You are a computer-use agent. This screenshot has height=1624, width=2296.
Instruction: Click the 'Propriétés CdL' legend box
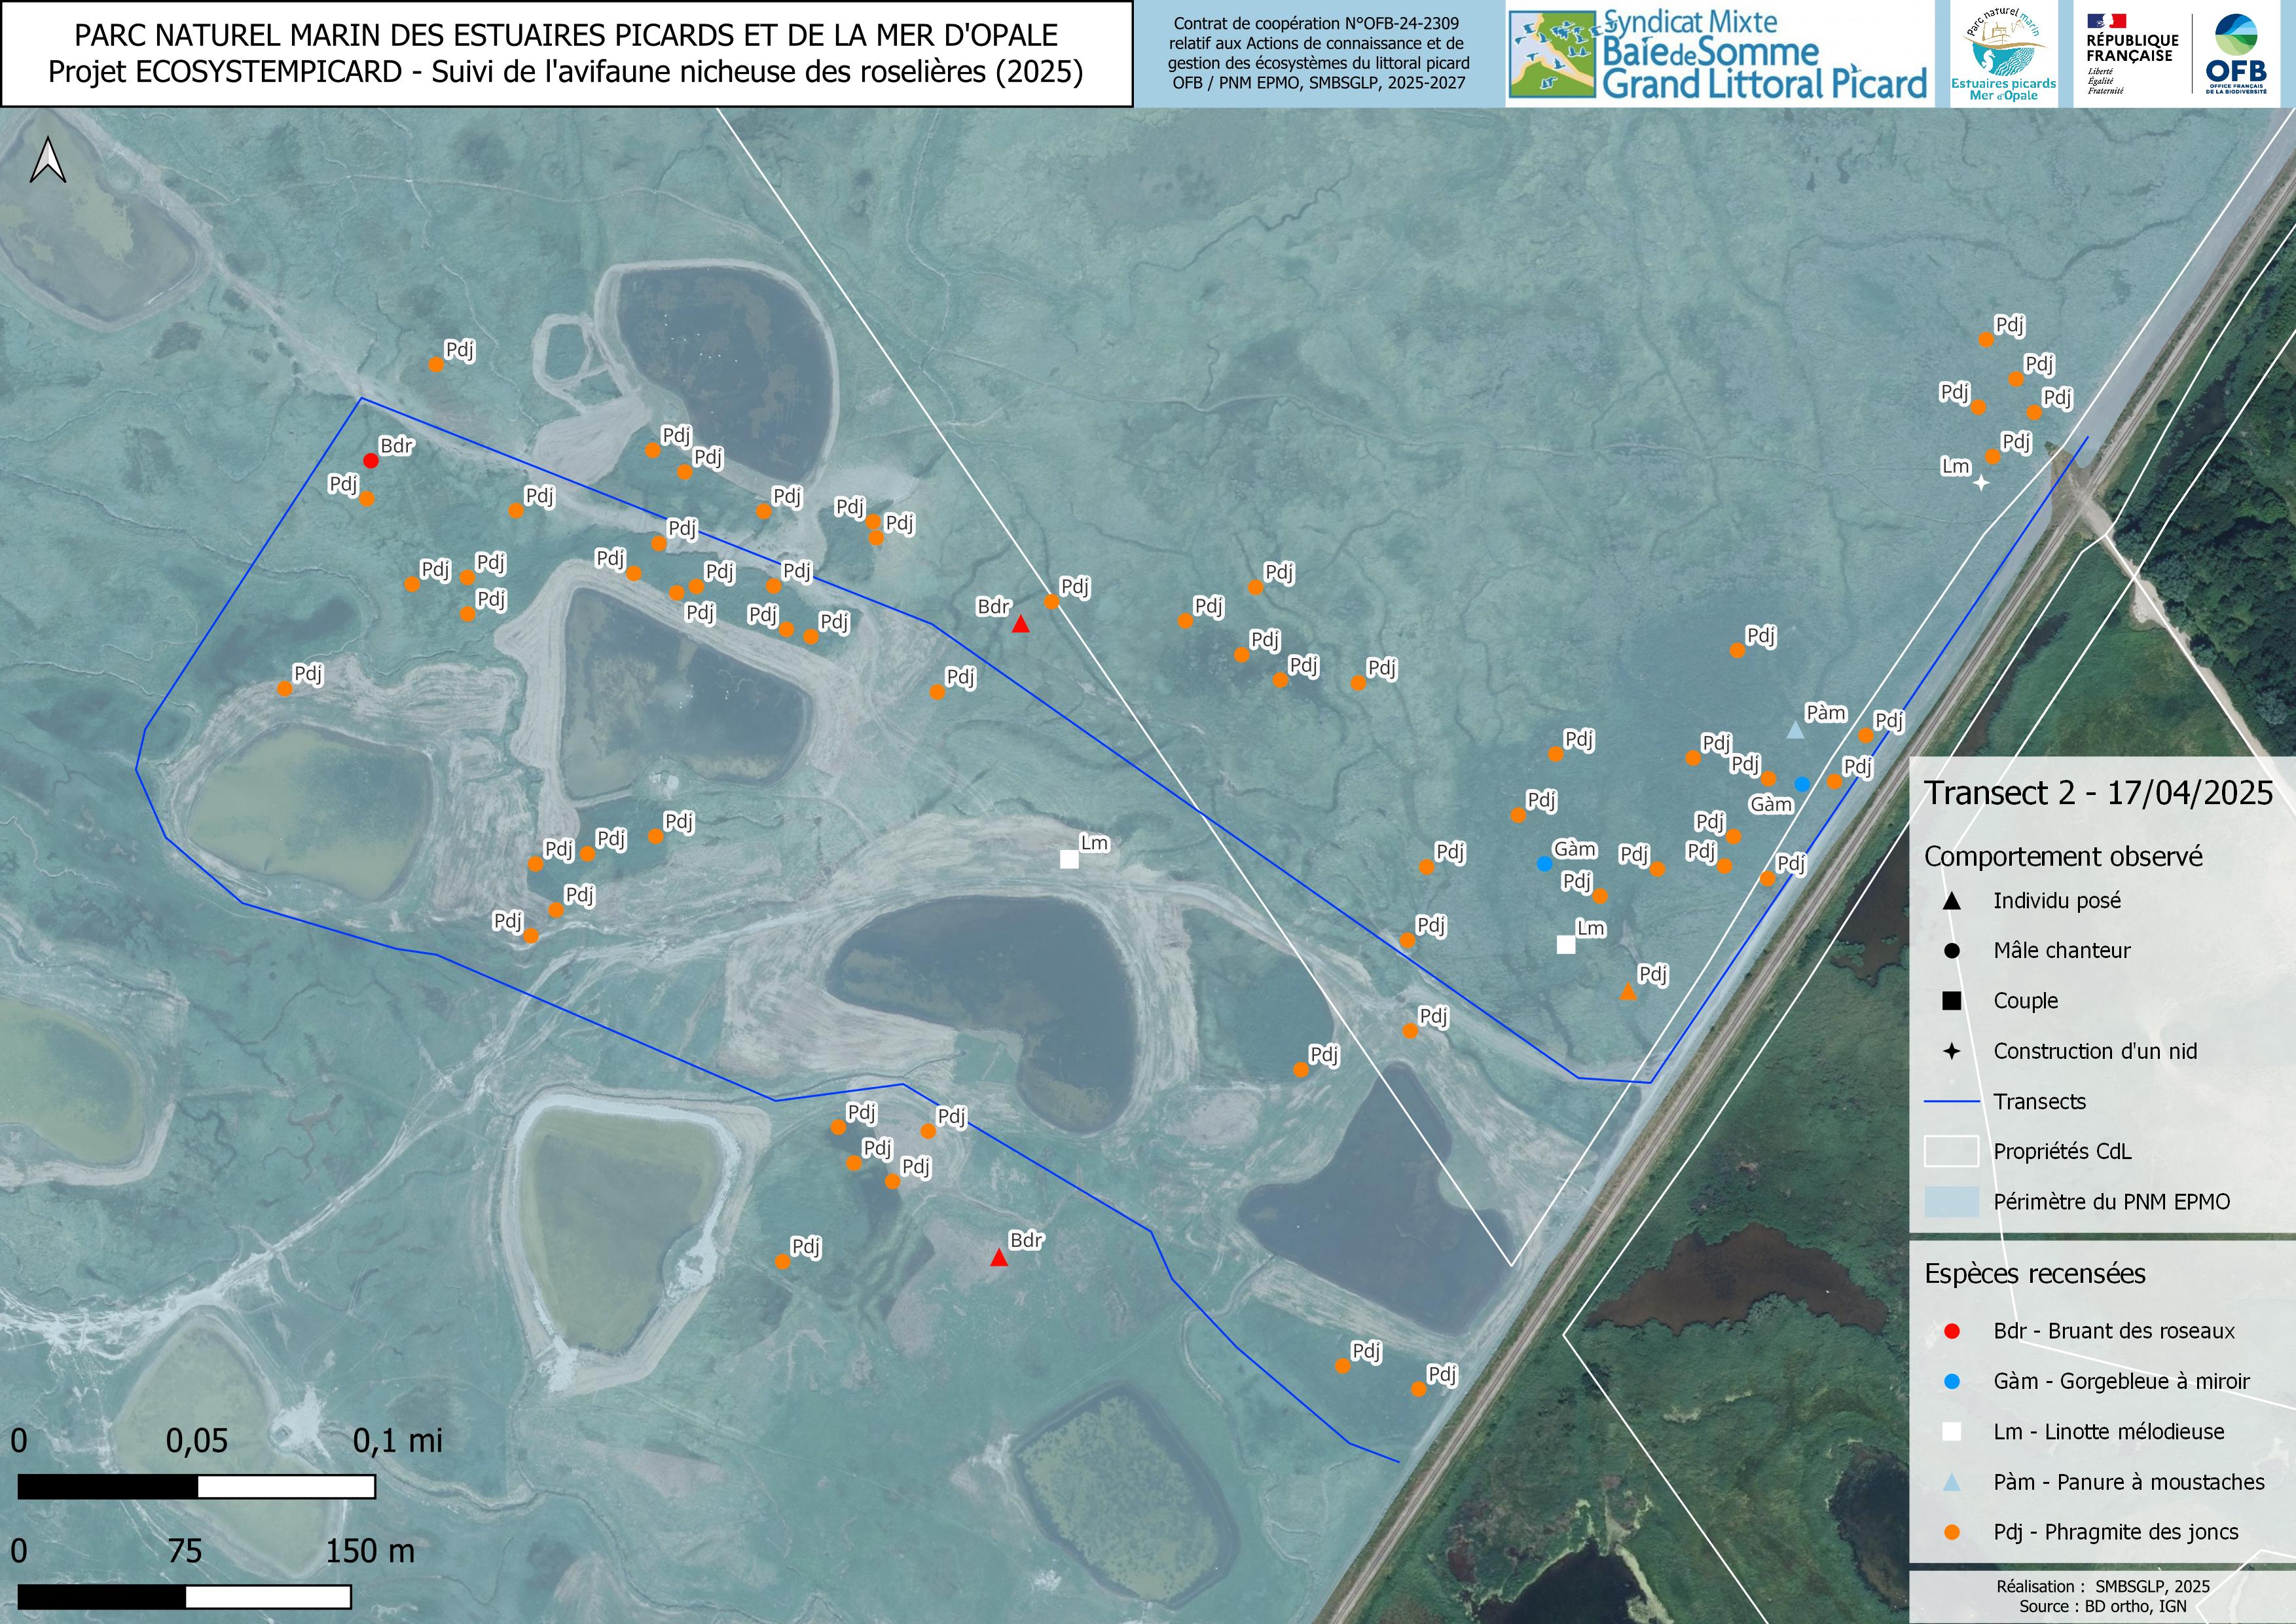click(1951, 1151)
